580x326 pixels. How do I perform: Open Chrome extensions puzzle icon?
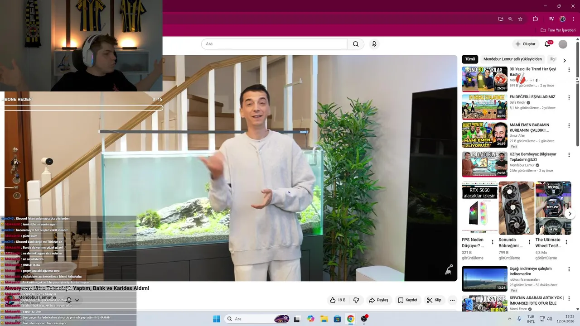click(x=535, y=19)
